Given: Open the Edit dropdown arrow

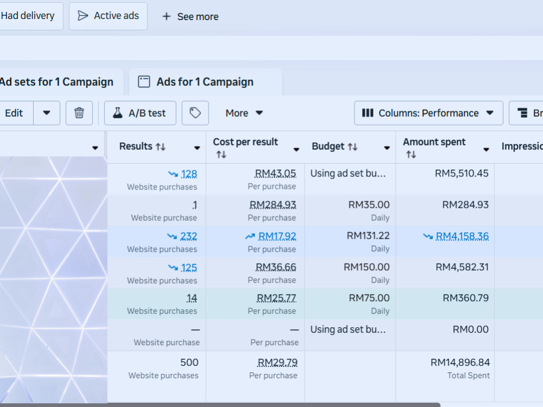Looking at the screenshot, I should pos(47,113).
